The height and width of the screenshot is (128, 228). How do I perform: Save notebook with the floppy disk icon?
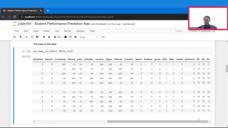tap(15, 37)
